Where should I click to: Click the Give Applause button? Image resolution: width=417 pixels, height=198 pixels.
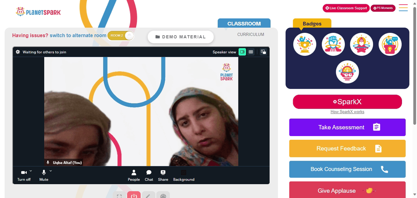(347, 190)
